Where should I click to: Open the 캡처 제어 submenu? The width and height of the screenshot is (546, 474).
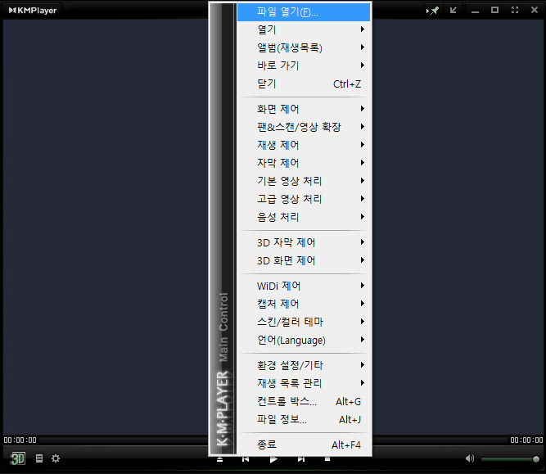click(x=304, y=304)
